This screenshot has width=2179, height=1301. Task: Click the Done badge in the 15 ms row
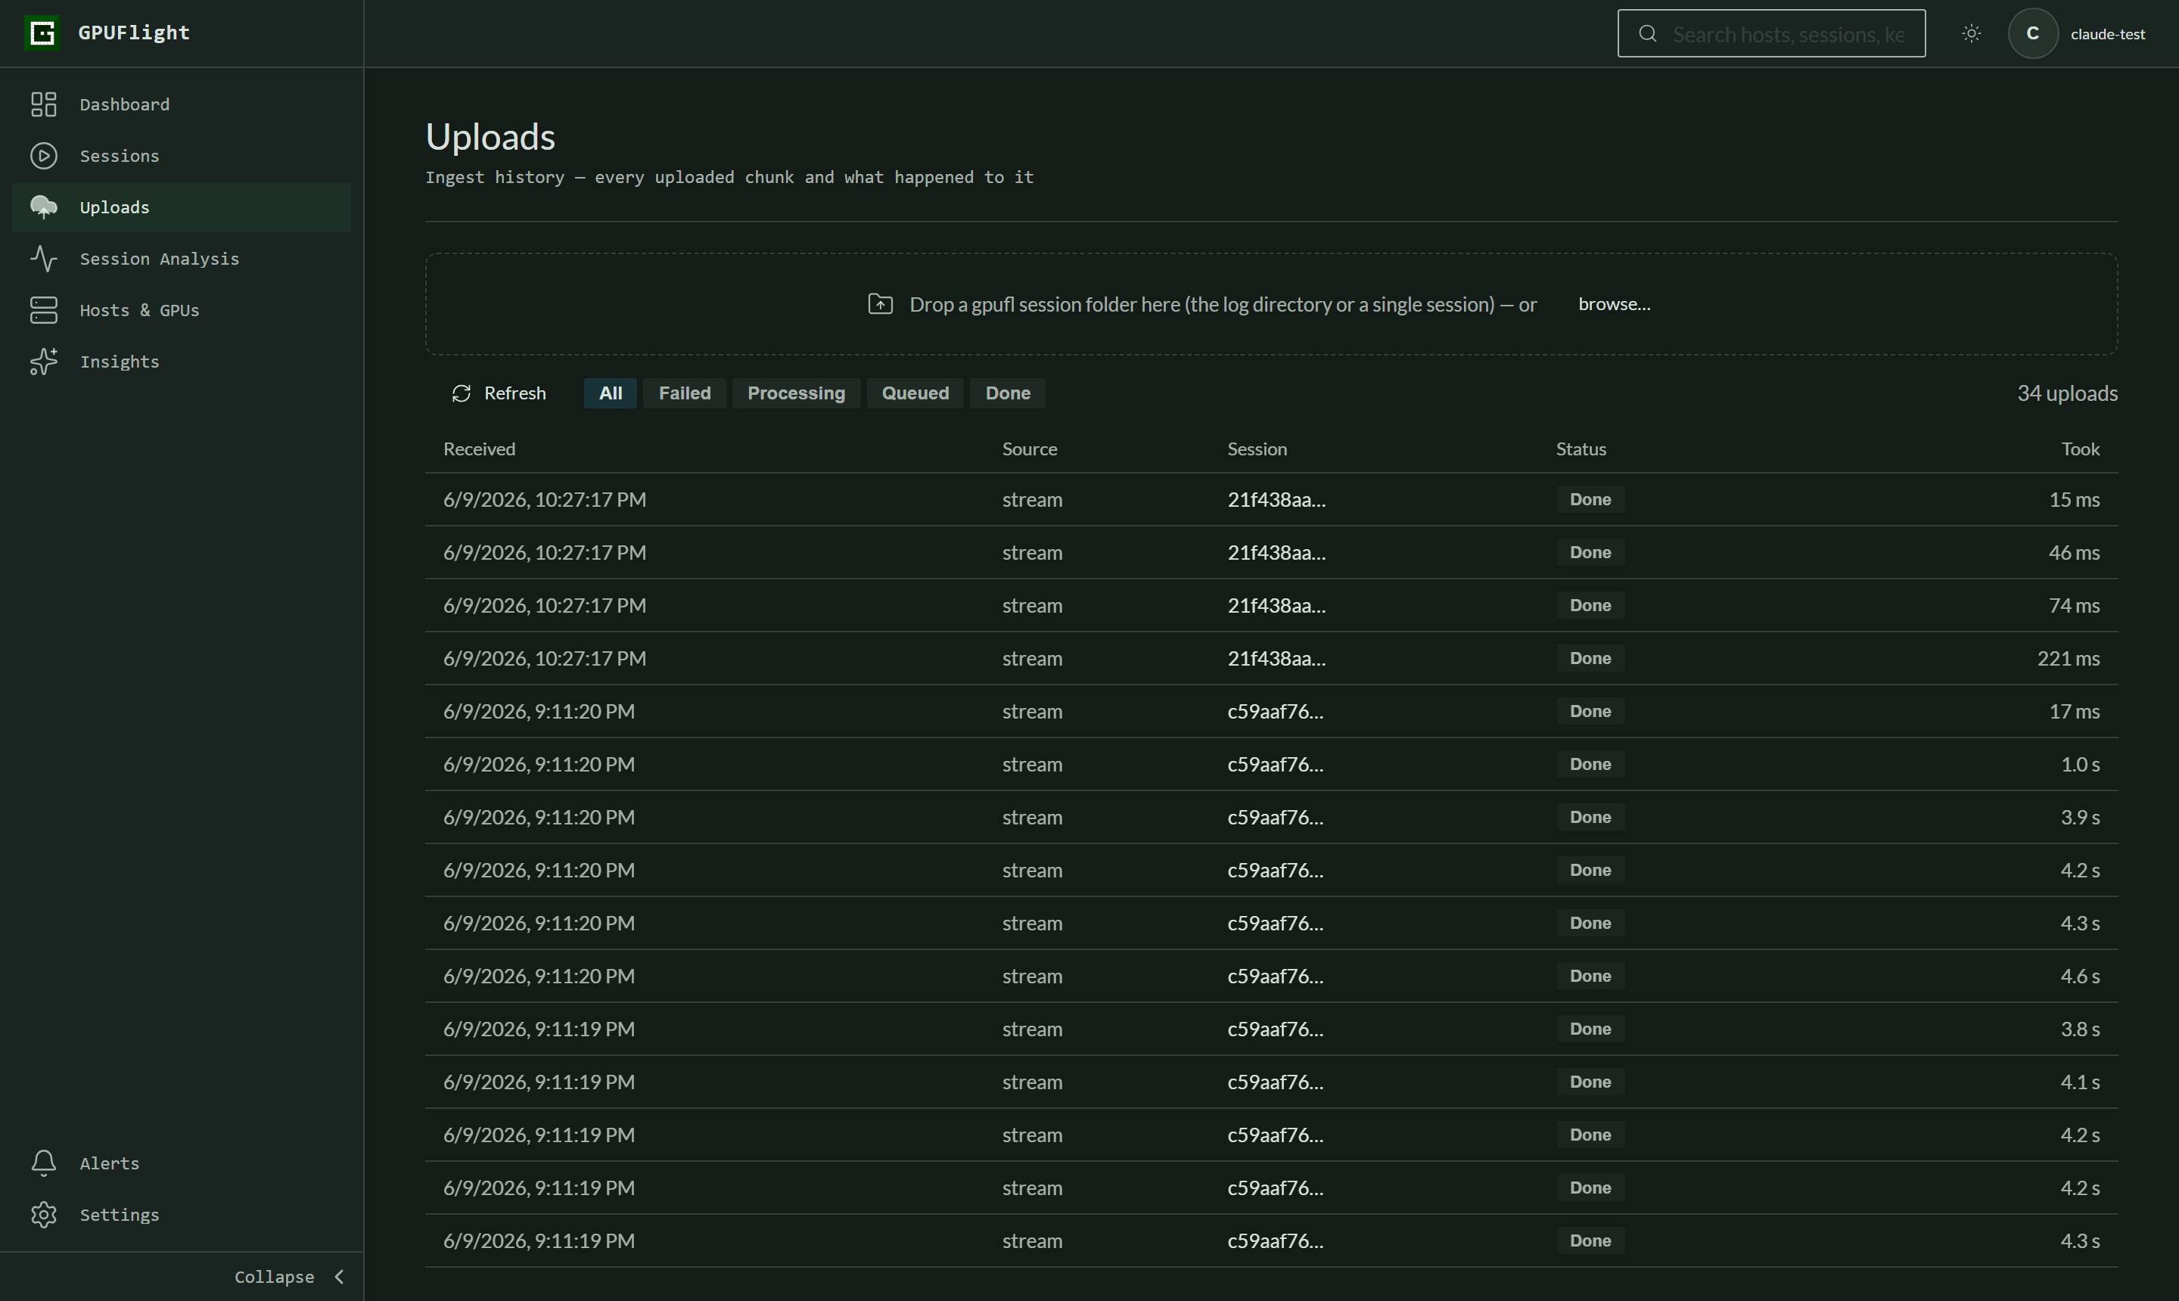pos(1590,500)
